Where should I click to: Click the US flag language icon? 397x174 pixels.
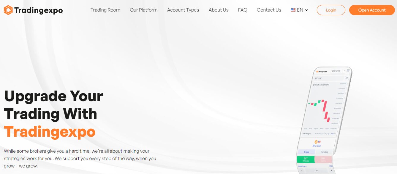click(293, 10)
